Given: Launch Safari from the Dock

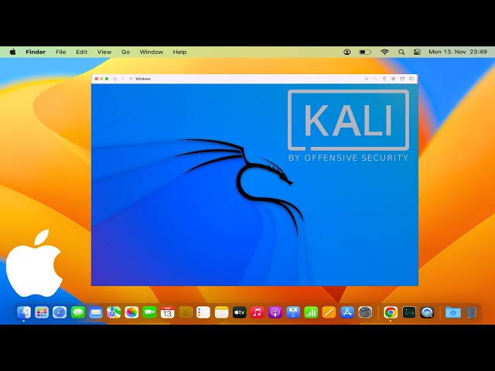Looking at the screenshot, I should (60, 312).
